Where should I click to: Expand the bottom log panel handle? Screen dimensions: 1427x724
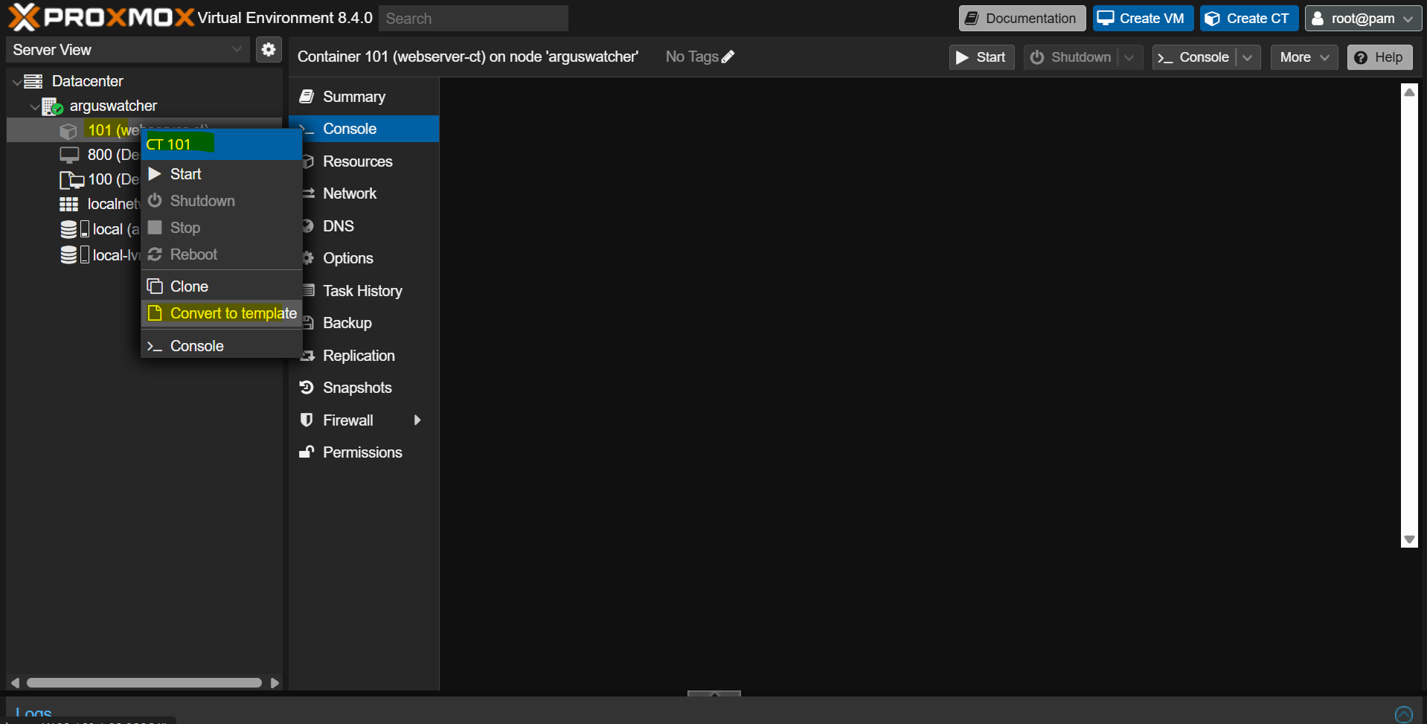(714, 693)
